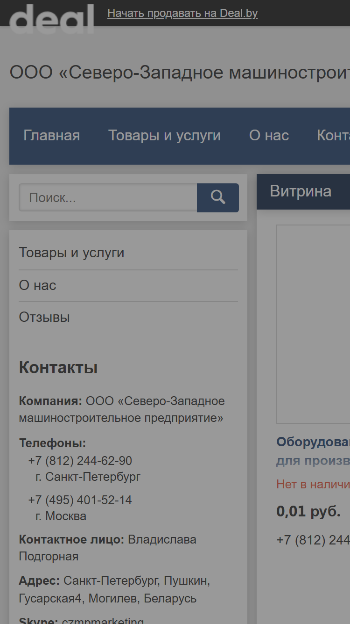
Task: Focus the Поиск search field
Action: (x=108, y=197)
